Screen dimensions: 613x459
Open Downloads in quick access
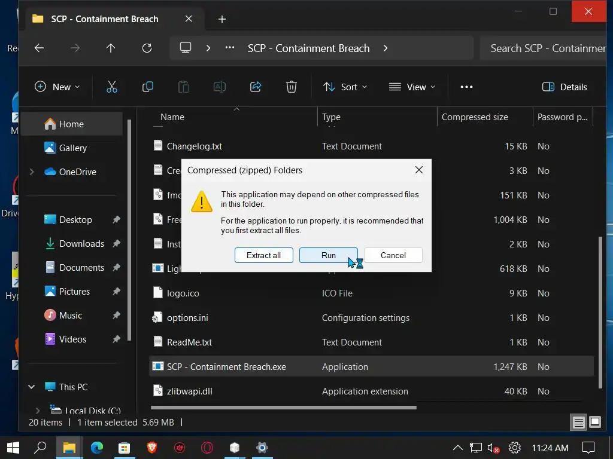(x=81, y=244)
